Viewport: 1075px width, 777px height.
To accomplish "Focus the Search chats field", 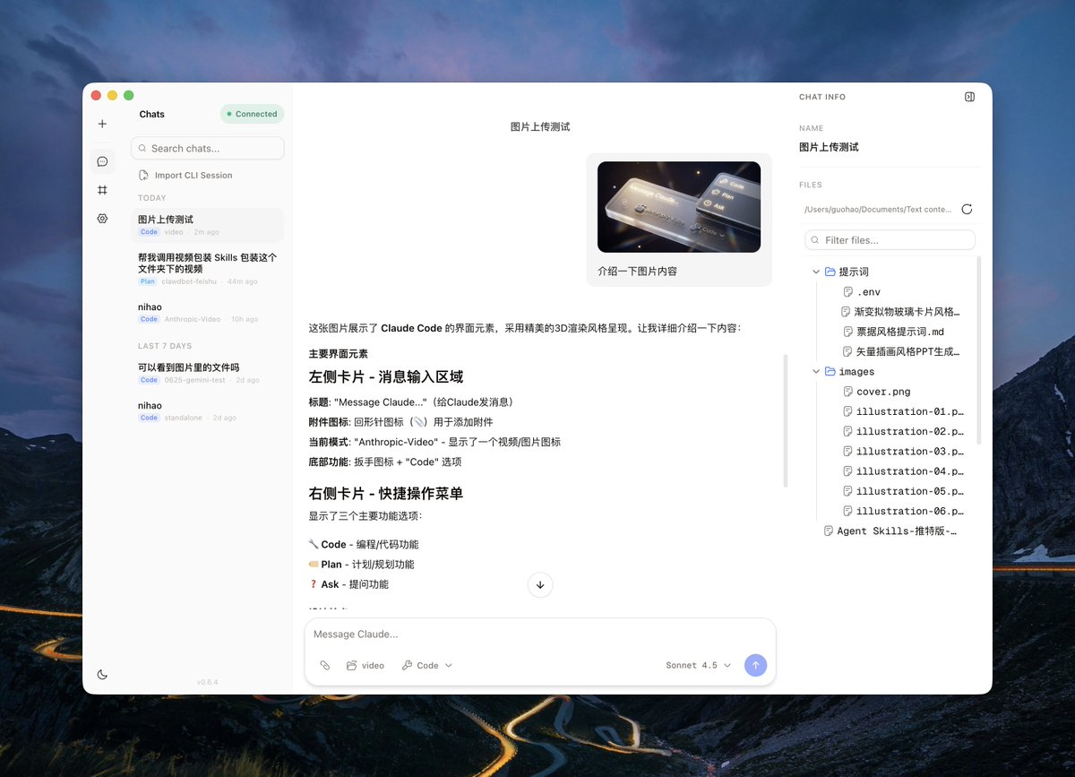I will pyautogui.click(x=207, y=148).
